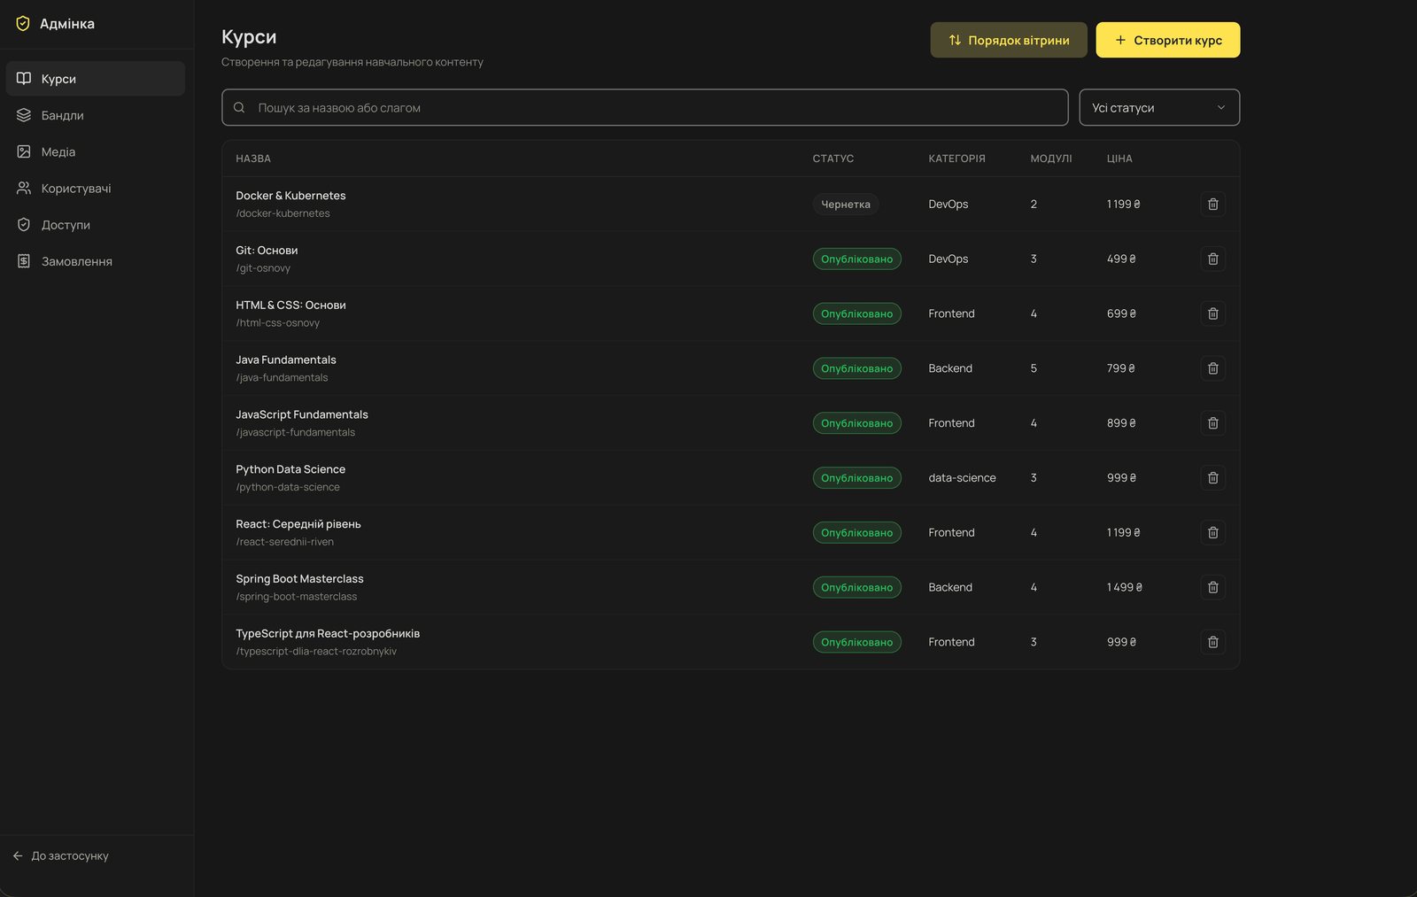Open Доступи in sidebar
The width and height of the screenshot is (1417, 897).
click(96, 225)
